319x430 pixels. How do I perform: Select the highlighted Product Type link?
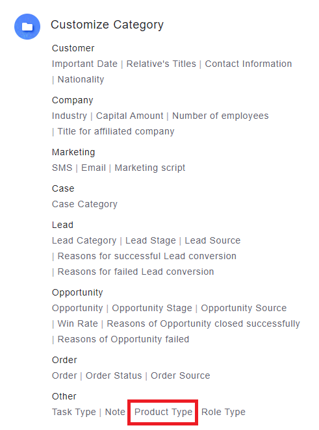click(164, 412)
